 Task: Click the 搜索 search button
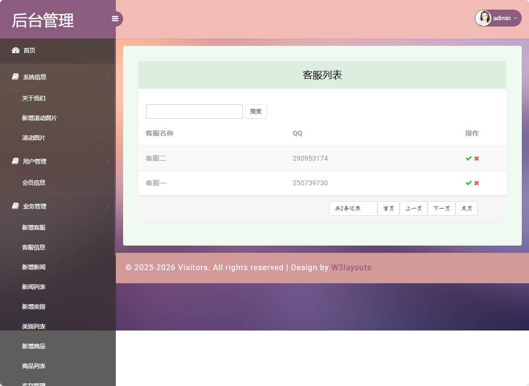coord(255,111)
